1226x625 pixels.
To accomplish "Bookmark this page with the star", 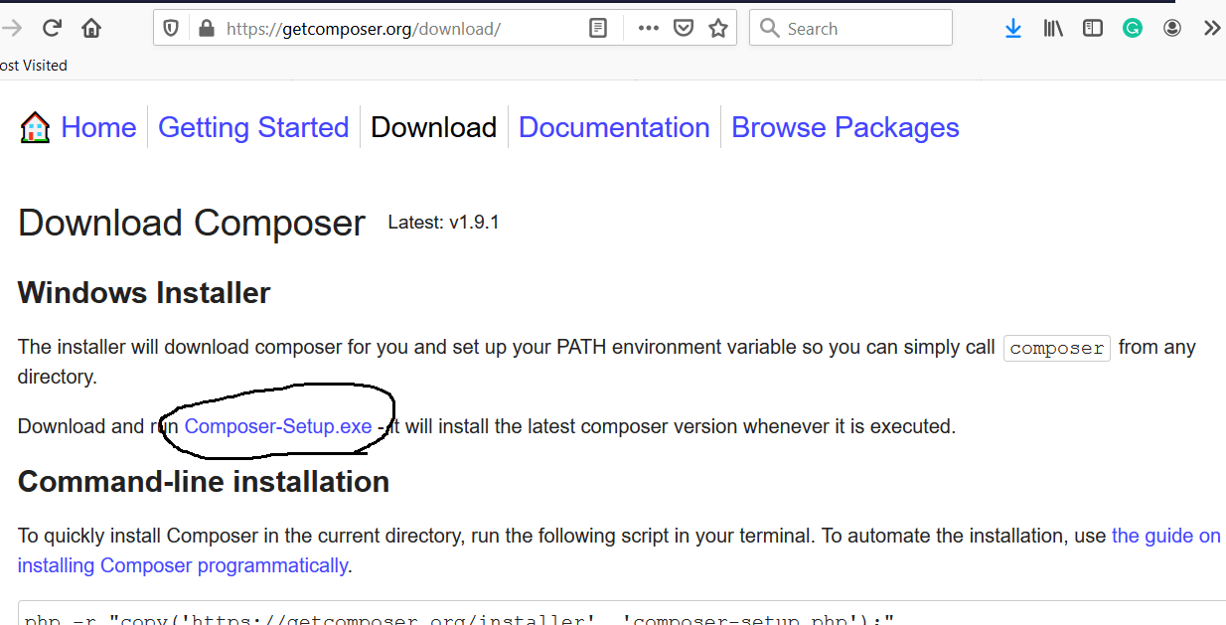I will [x=717, y=27].
